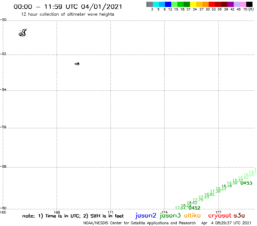Click the -58 latitude axis label

pyautogui.click(x=3, y=167)
